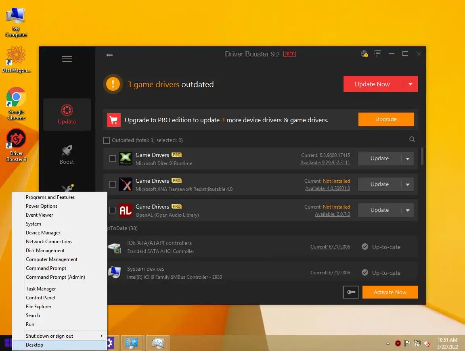Screen dimensions: 465x351
Task: Expand the Update Now dropdown arrow
Action: 411,84
